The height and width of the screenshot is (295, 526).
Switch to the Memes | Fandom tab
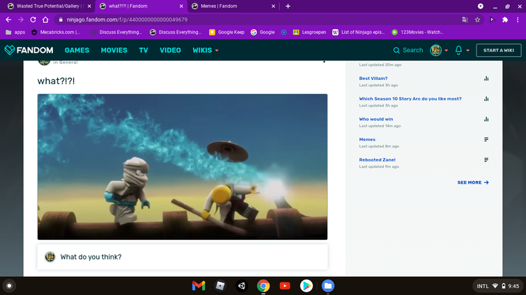pyautogui.click(x=233, y=6)
